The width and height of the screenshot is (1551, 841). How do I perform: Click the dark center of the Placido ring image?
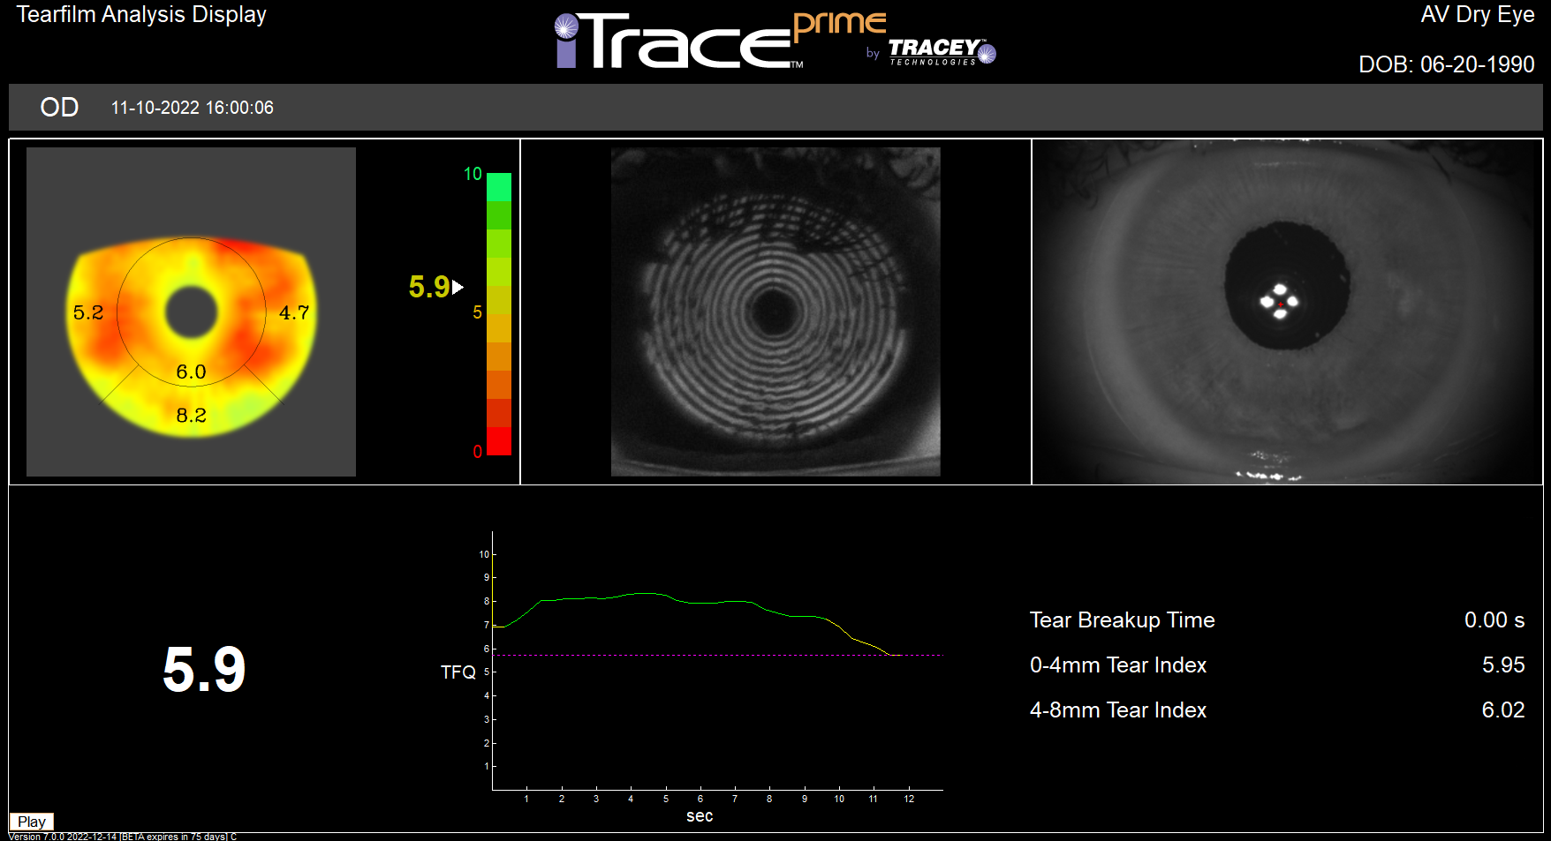pyautogui.click(x=774, y=310)
